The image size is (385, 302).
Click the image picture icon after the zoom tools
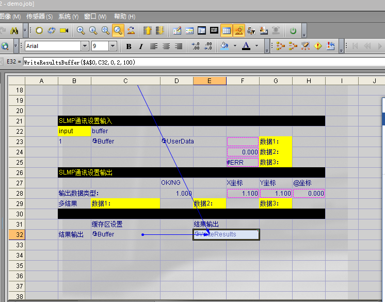click(131, 30)
